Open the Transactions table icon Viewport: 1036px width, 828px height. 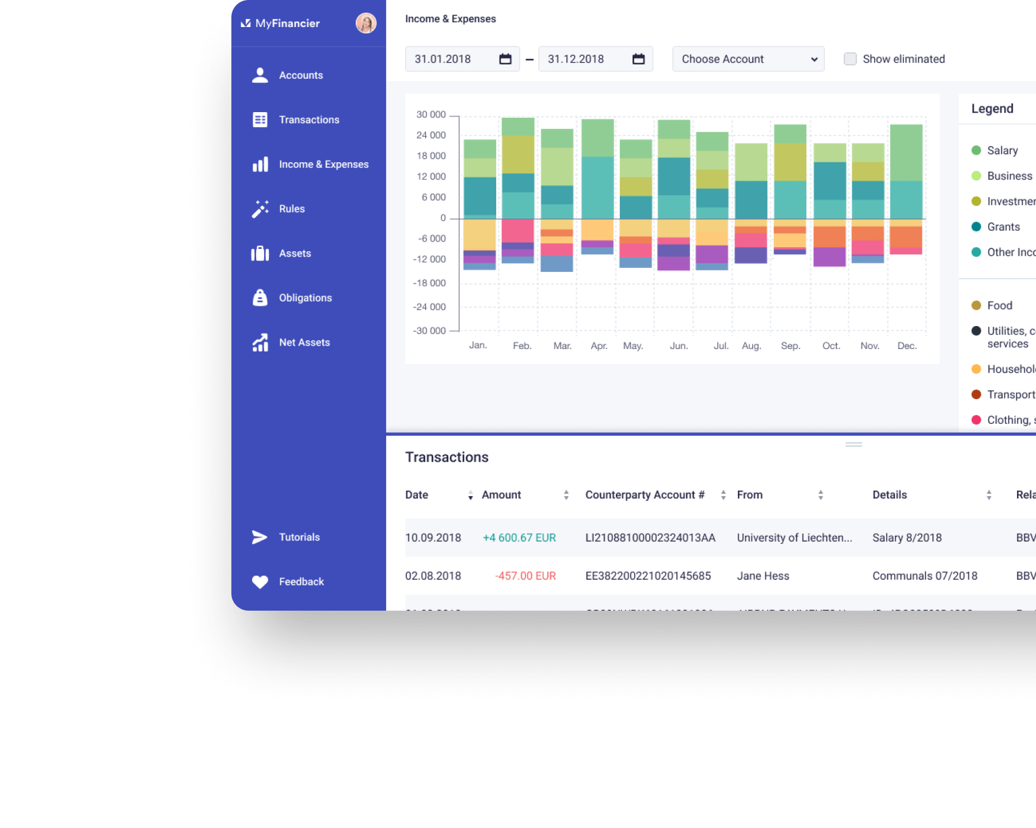coord(260,120)
